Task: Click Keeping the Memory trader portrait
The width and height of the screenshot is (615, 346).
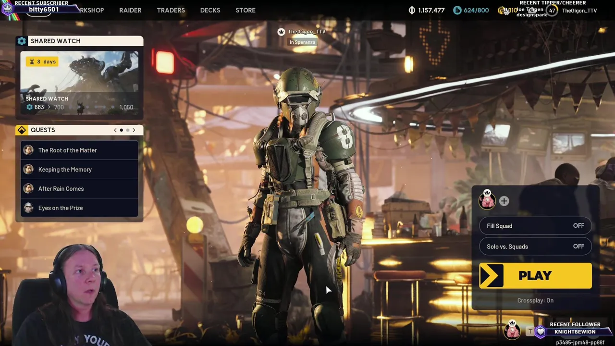Action: coord(29,170)
